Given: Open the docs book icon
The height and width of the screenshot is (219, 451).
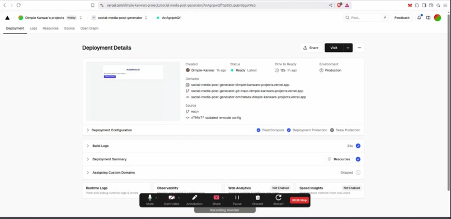Looking at the screenshot, I should [x=428, y=18].
